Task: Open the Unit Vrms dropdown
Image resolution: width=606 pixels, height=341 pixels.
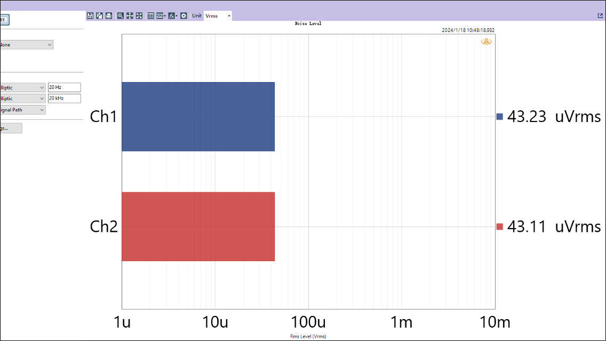Action: tap(218, 16)
